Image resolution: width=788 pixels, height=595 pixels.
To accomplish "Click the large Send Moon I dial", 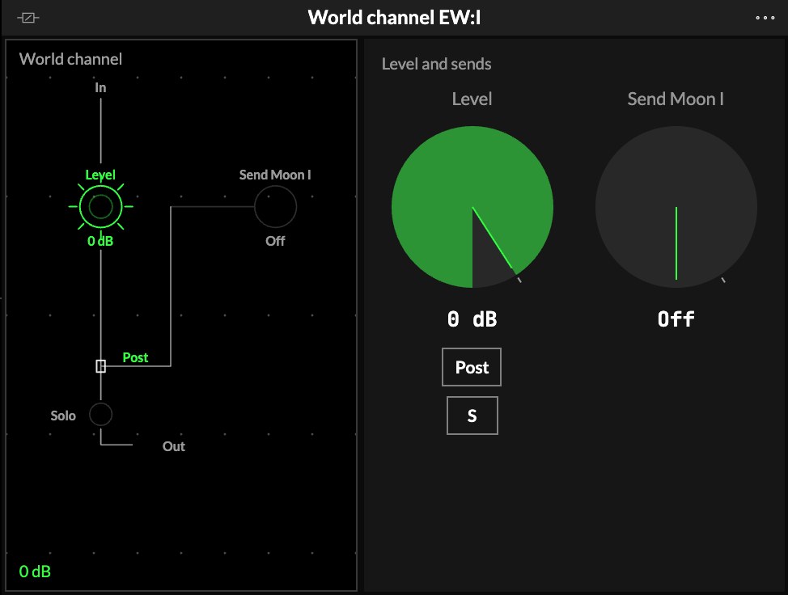I will pyautogui.click(x=676, y=207).
